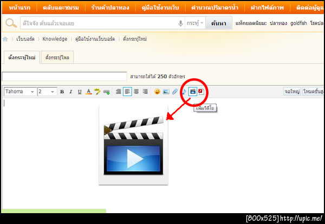Open ฝากไฟล์ภาพ menu item
This screenshot has width=325, height=224.
click(x=267, y=8)
